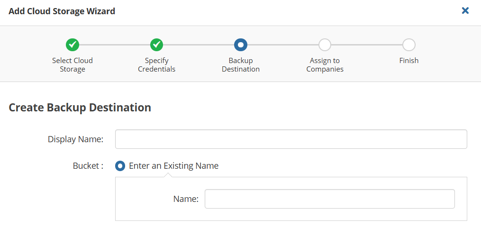The image size is (481, 228).
Task: Select the Finish step label
Action: pos(409,61)
